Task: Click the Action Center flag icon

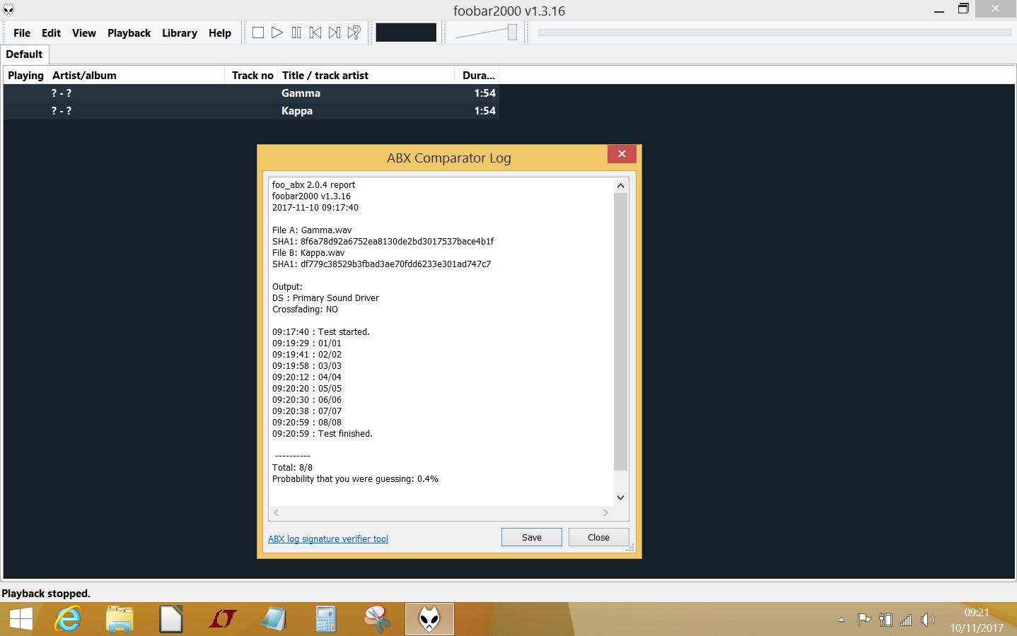Action: (x=864, y=620)
